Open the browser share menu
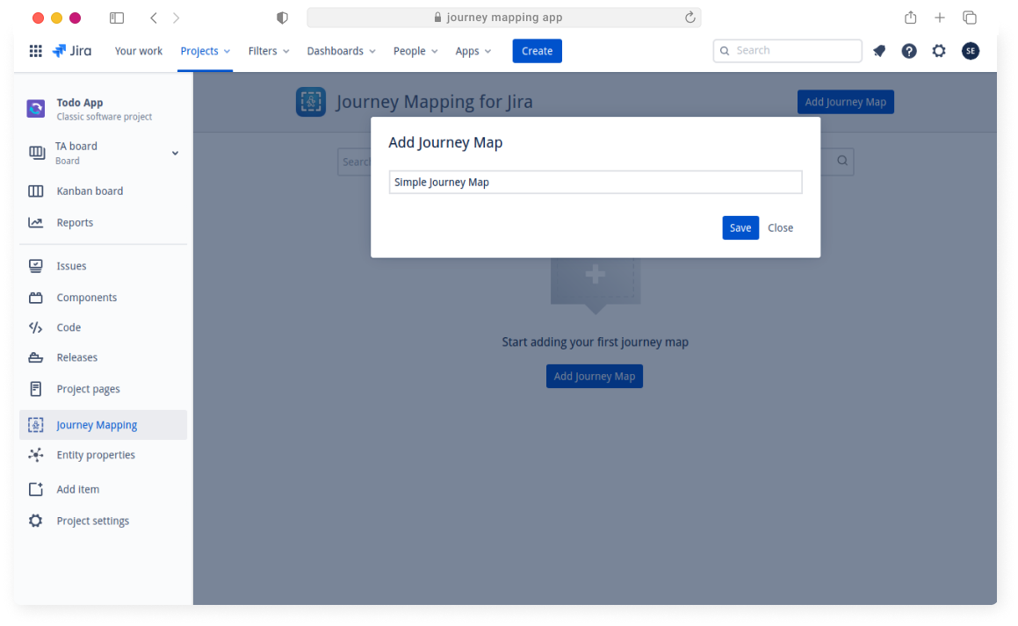Image resolution: width=1018 pixels, height=626 pixels. (910, 18)
